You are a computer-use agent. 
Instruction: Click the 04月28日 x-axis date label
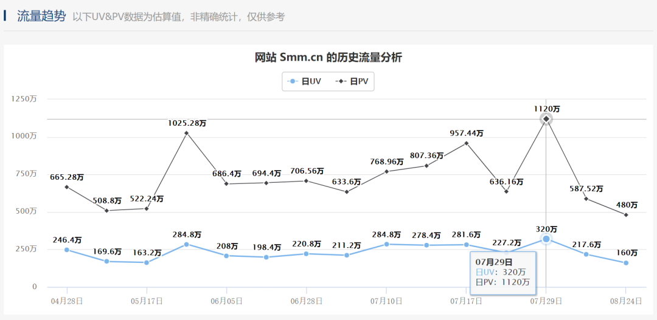[67, 301]
